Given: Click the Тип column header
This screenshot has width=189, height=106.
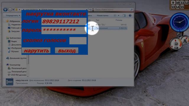Looking at the screenshot, I should (98, 20).
